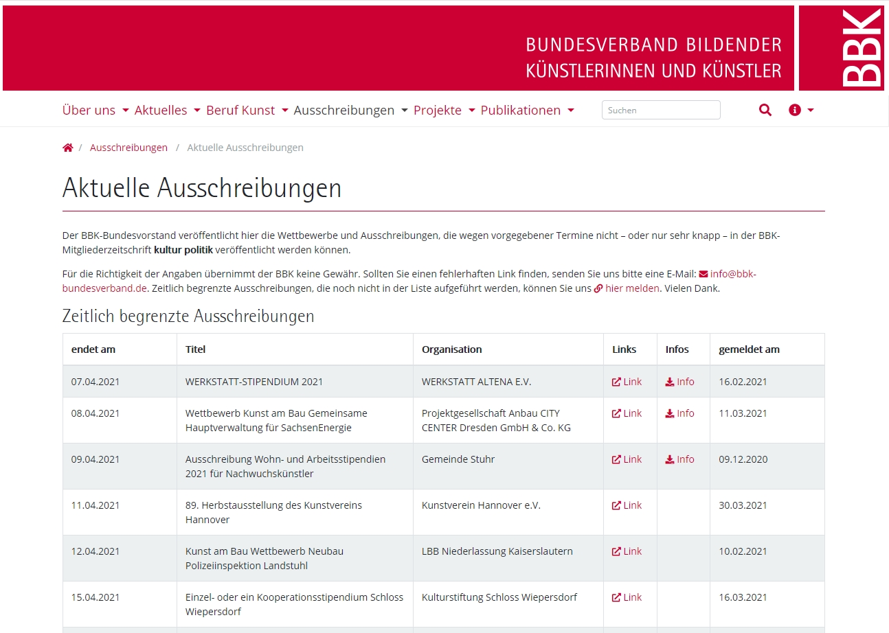This screenshot has height=633, width=889.
Task: Select the title WERKSTATT-STIPENDIUM 2021
Action: [x=254, y=382]
